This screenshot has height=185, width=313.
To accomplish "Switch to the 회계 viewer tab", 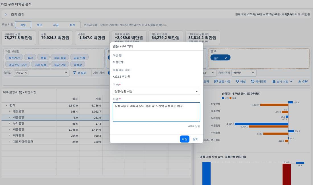I will pos(72,25).
